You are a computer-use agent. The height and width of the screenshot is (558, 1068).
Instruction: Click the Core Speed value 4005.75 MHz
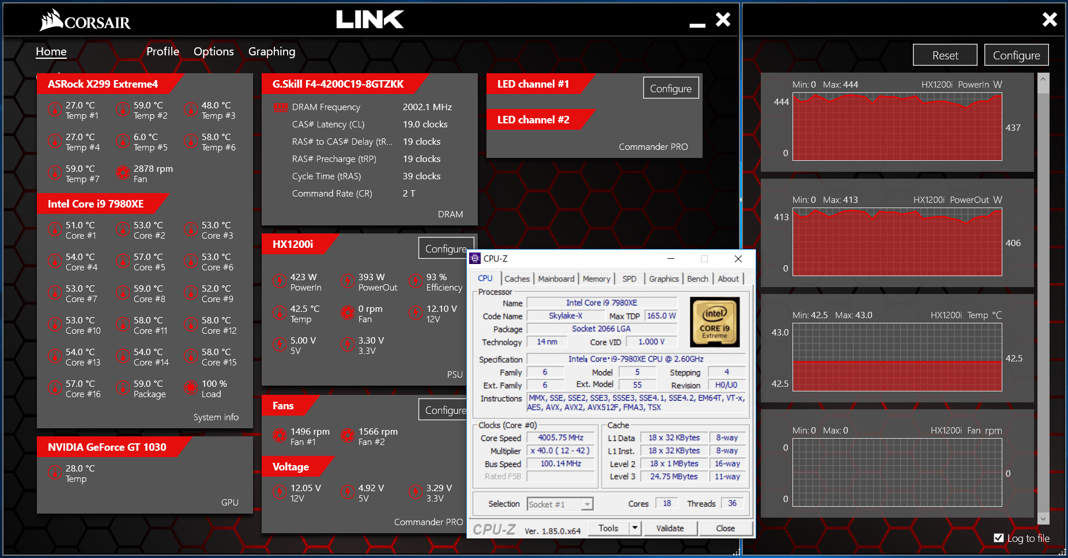pos(561,438)
